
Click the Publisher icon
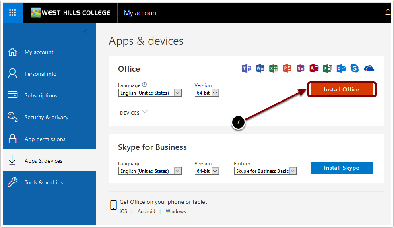(x=327, y=68)
